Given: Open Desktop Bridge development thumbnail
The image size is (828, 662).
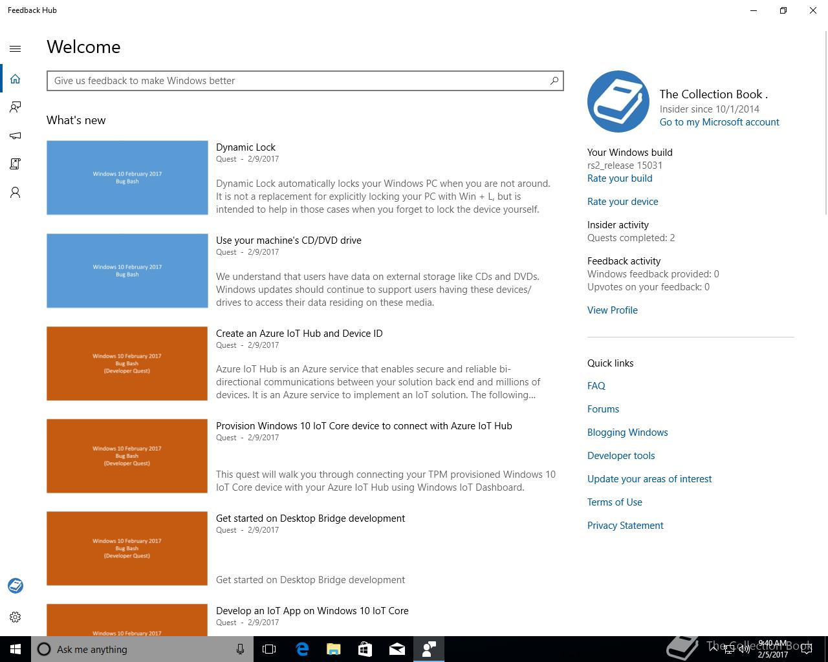Looking at the screenshot, I should 127,548.
